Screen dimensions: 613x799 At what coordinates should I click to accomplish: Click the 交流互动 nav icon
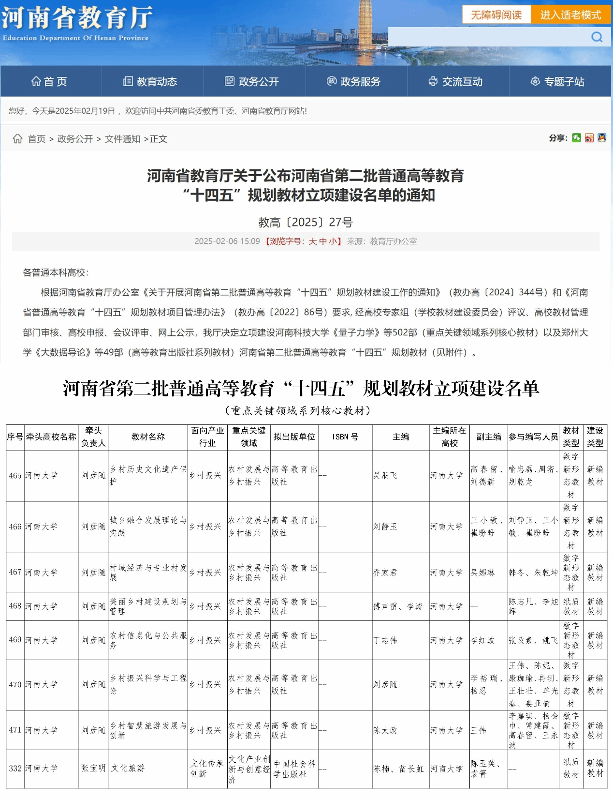433,81
